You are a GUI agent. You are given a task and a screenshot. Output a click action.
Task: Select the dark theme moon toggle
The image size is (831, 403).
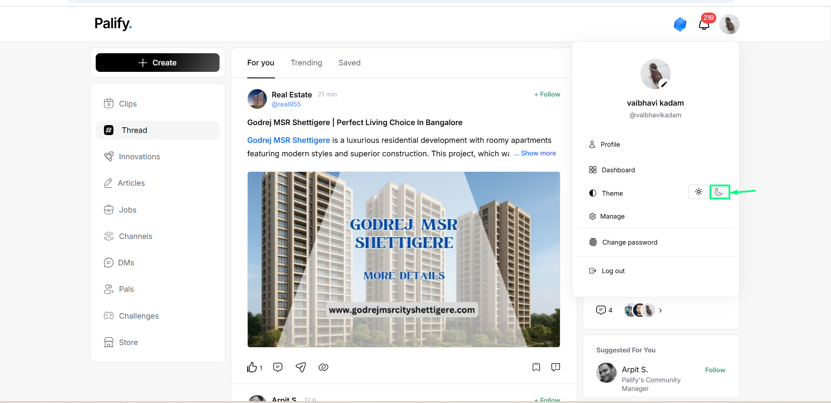click(719, 192)
